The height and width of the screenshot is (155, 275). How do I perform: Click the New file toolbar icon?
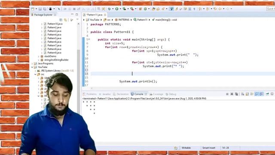[33, 9]
